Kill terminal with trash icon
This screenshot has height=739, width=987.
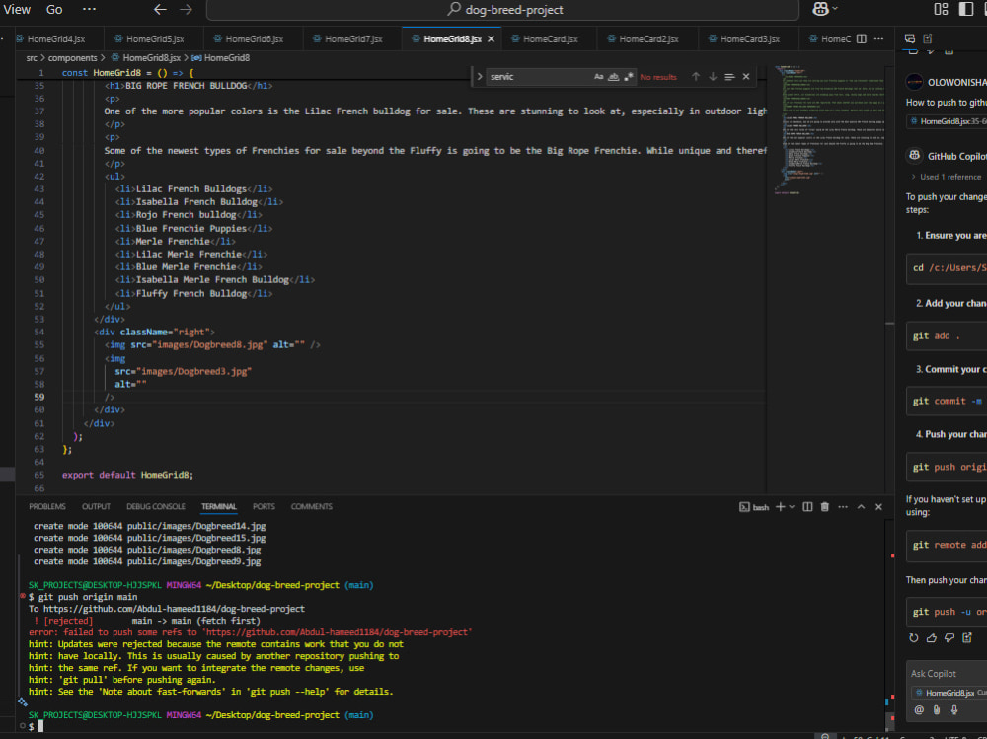click(x=825, y=507)
